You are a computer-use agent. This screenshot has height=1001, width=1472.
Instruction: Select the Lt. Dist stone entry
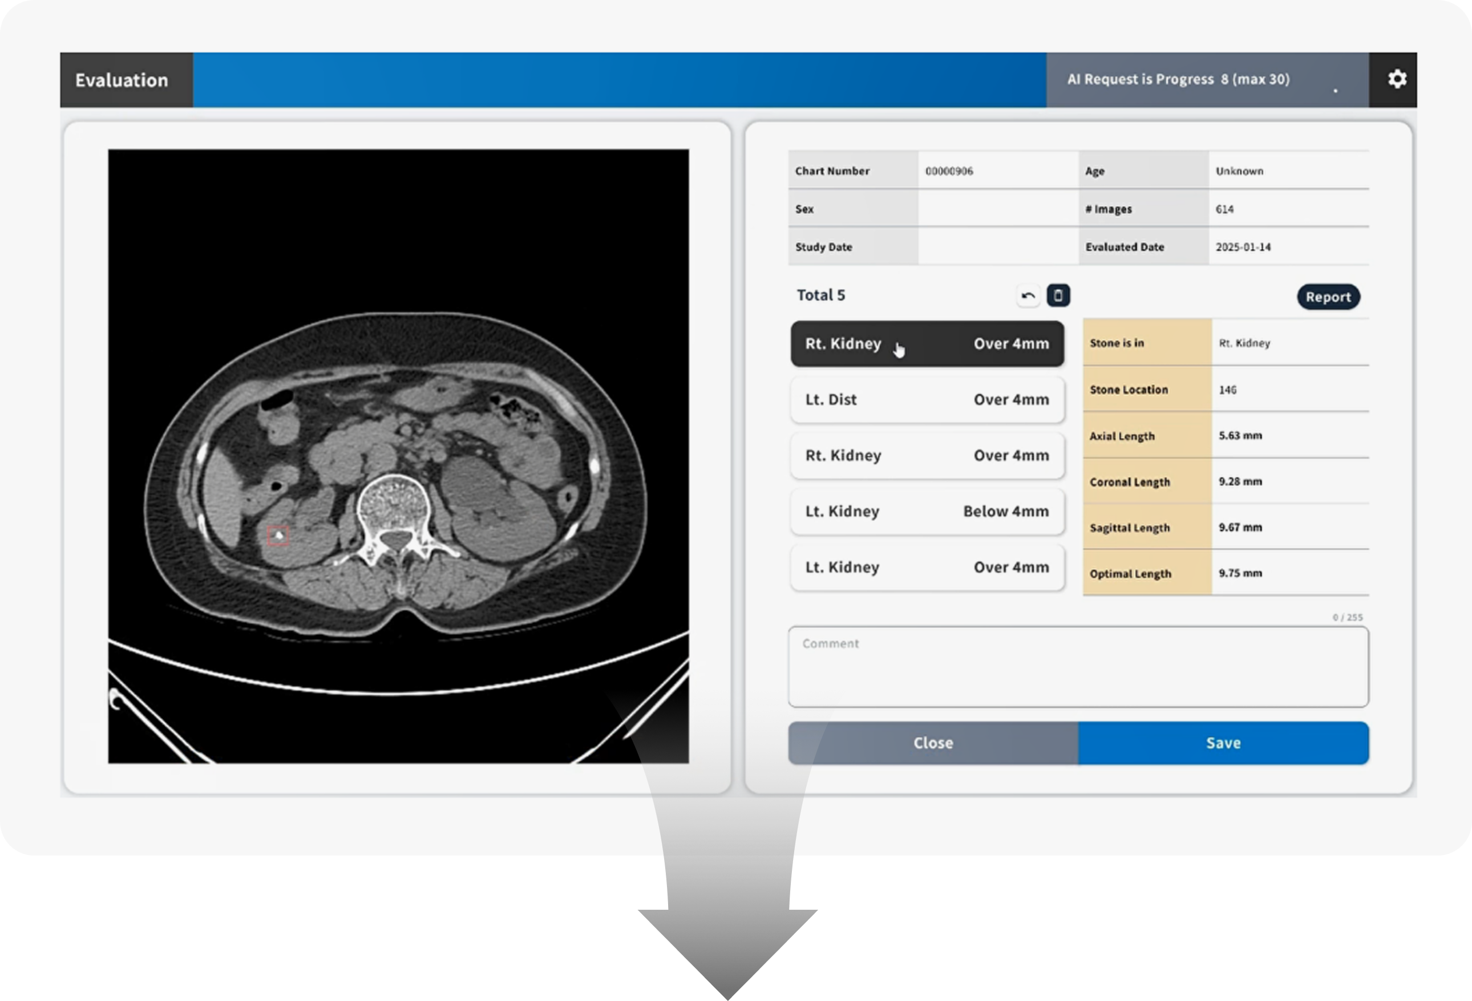pyautogui.click(x=927, y=399)
